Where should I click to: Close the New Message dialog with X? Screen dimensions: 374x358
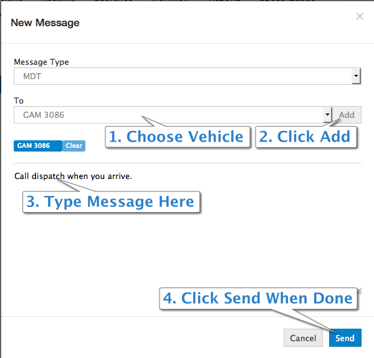point(360,16)
